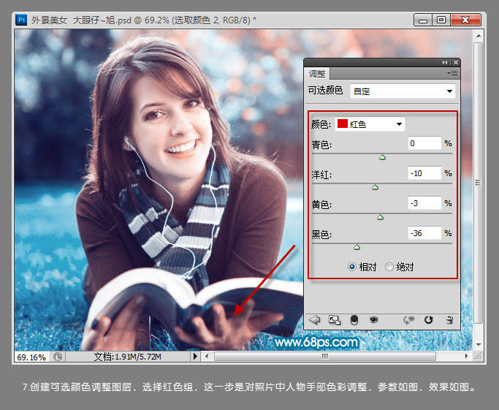The image size is (499, 410).
Task: Collapse the adjustments panel with double-arrow icon
Action: pyautogui.click(x=445, y=63)
